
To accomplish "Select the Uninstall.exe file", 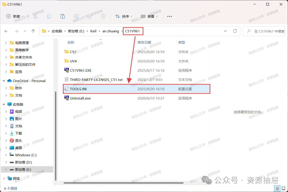I will [137, 98].
